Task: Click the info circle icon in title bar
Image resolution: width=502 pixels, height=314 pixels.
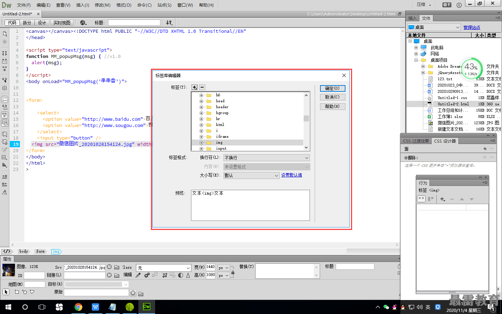Action: pos(459,5)
